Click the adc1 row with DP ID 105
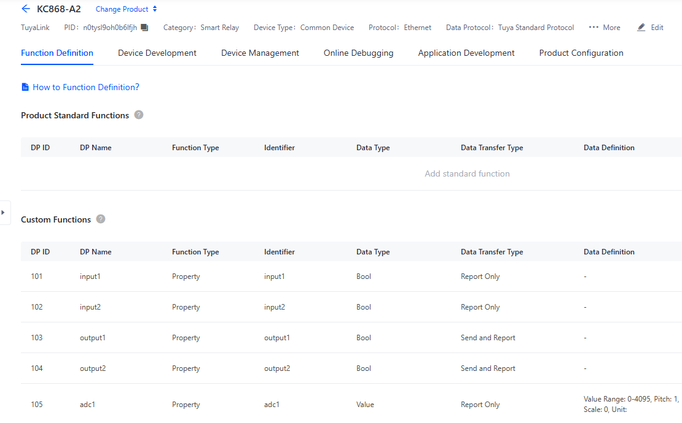 88,405
